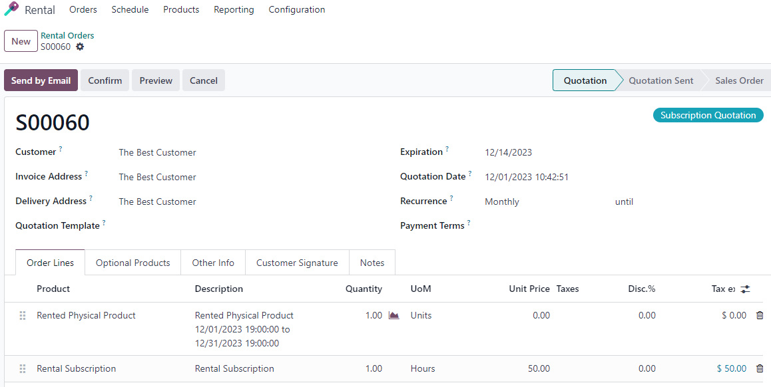Delete the Rental Subscription order line
This screenshot has width=771, height=387.
point(760,368)
